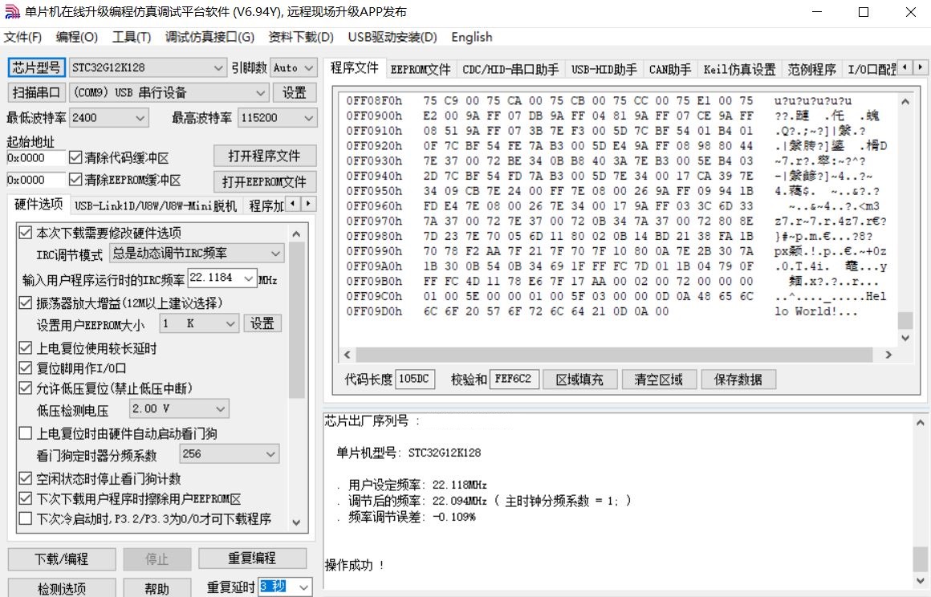Switch language via English menu
This screenshot has height=597, width=931.
[x=471, y=38]
